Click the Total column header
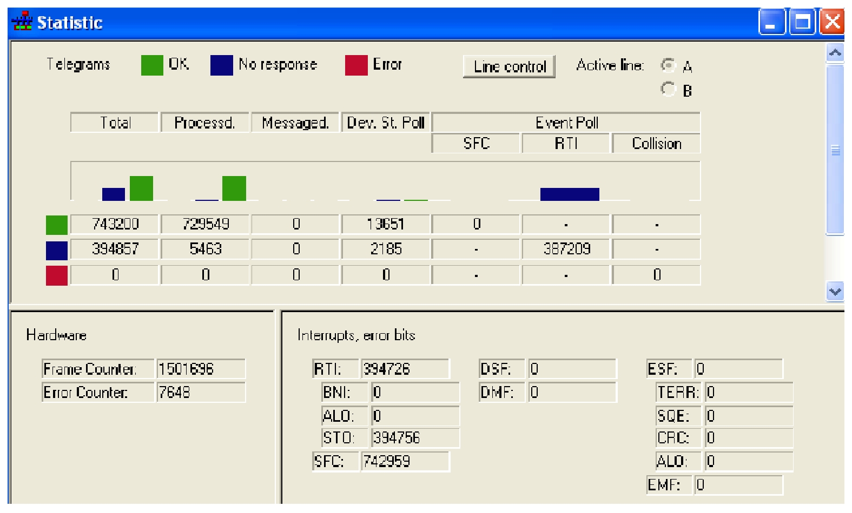Screen dimensions: 852x513 (115, 123)
